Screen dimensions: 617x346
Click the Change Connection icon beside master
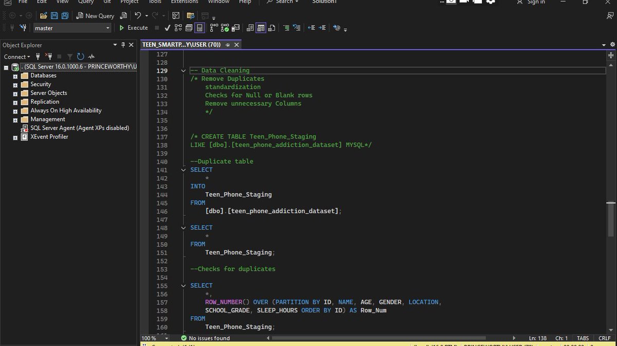pyautogui.click(x=23, y=28)
